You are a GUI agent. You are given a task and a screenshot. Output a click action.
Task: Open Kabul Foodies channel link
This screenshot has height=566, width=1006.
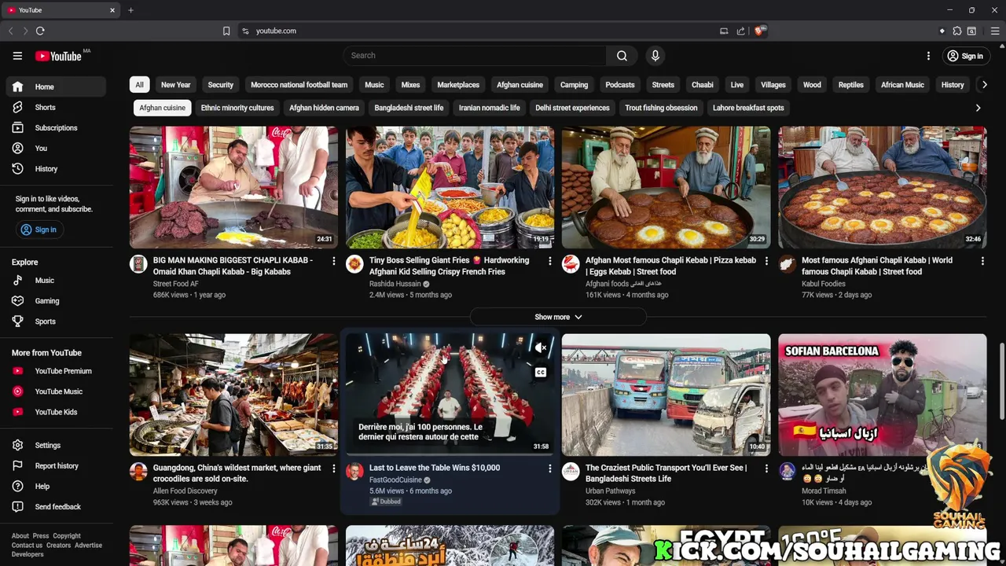pos(824,284)
